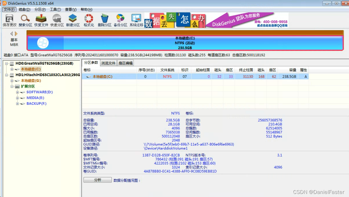349x197 pixels.
Task: Launch Recover Files (恢复文件) tool
Action: [x=41, y=20]
